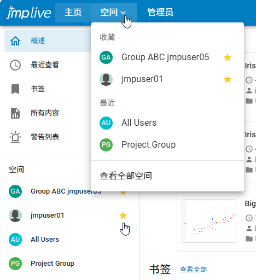This screenshot has height=280, width=256.
Task: Click the PG avatar in the sidebar
Action: point(15,264)
